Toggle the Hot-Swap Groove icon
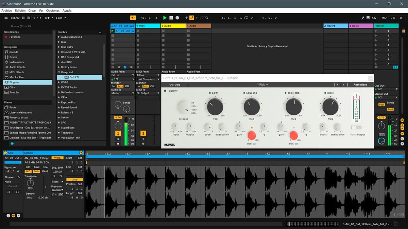The height and width of the screenshot is (229, 408). pos(19,177)
